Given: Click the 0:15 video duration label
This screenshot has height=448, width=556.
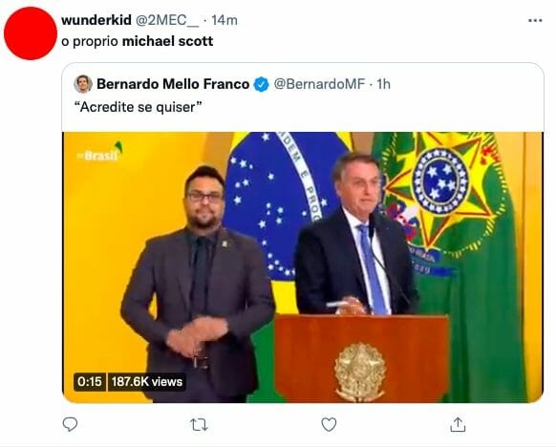Looking at the screenshot, I should click(90, 382).
